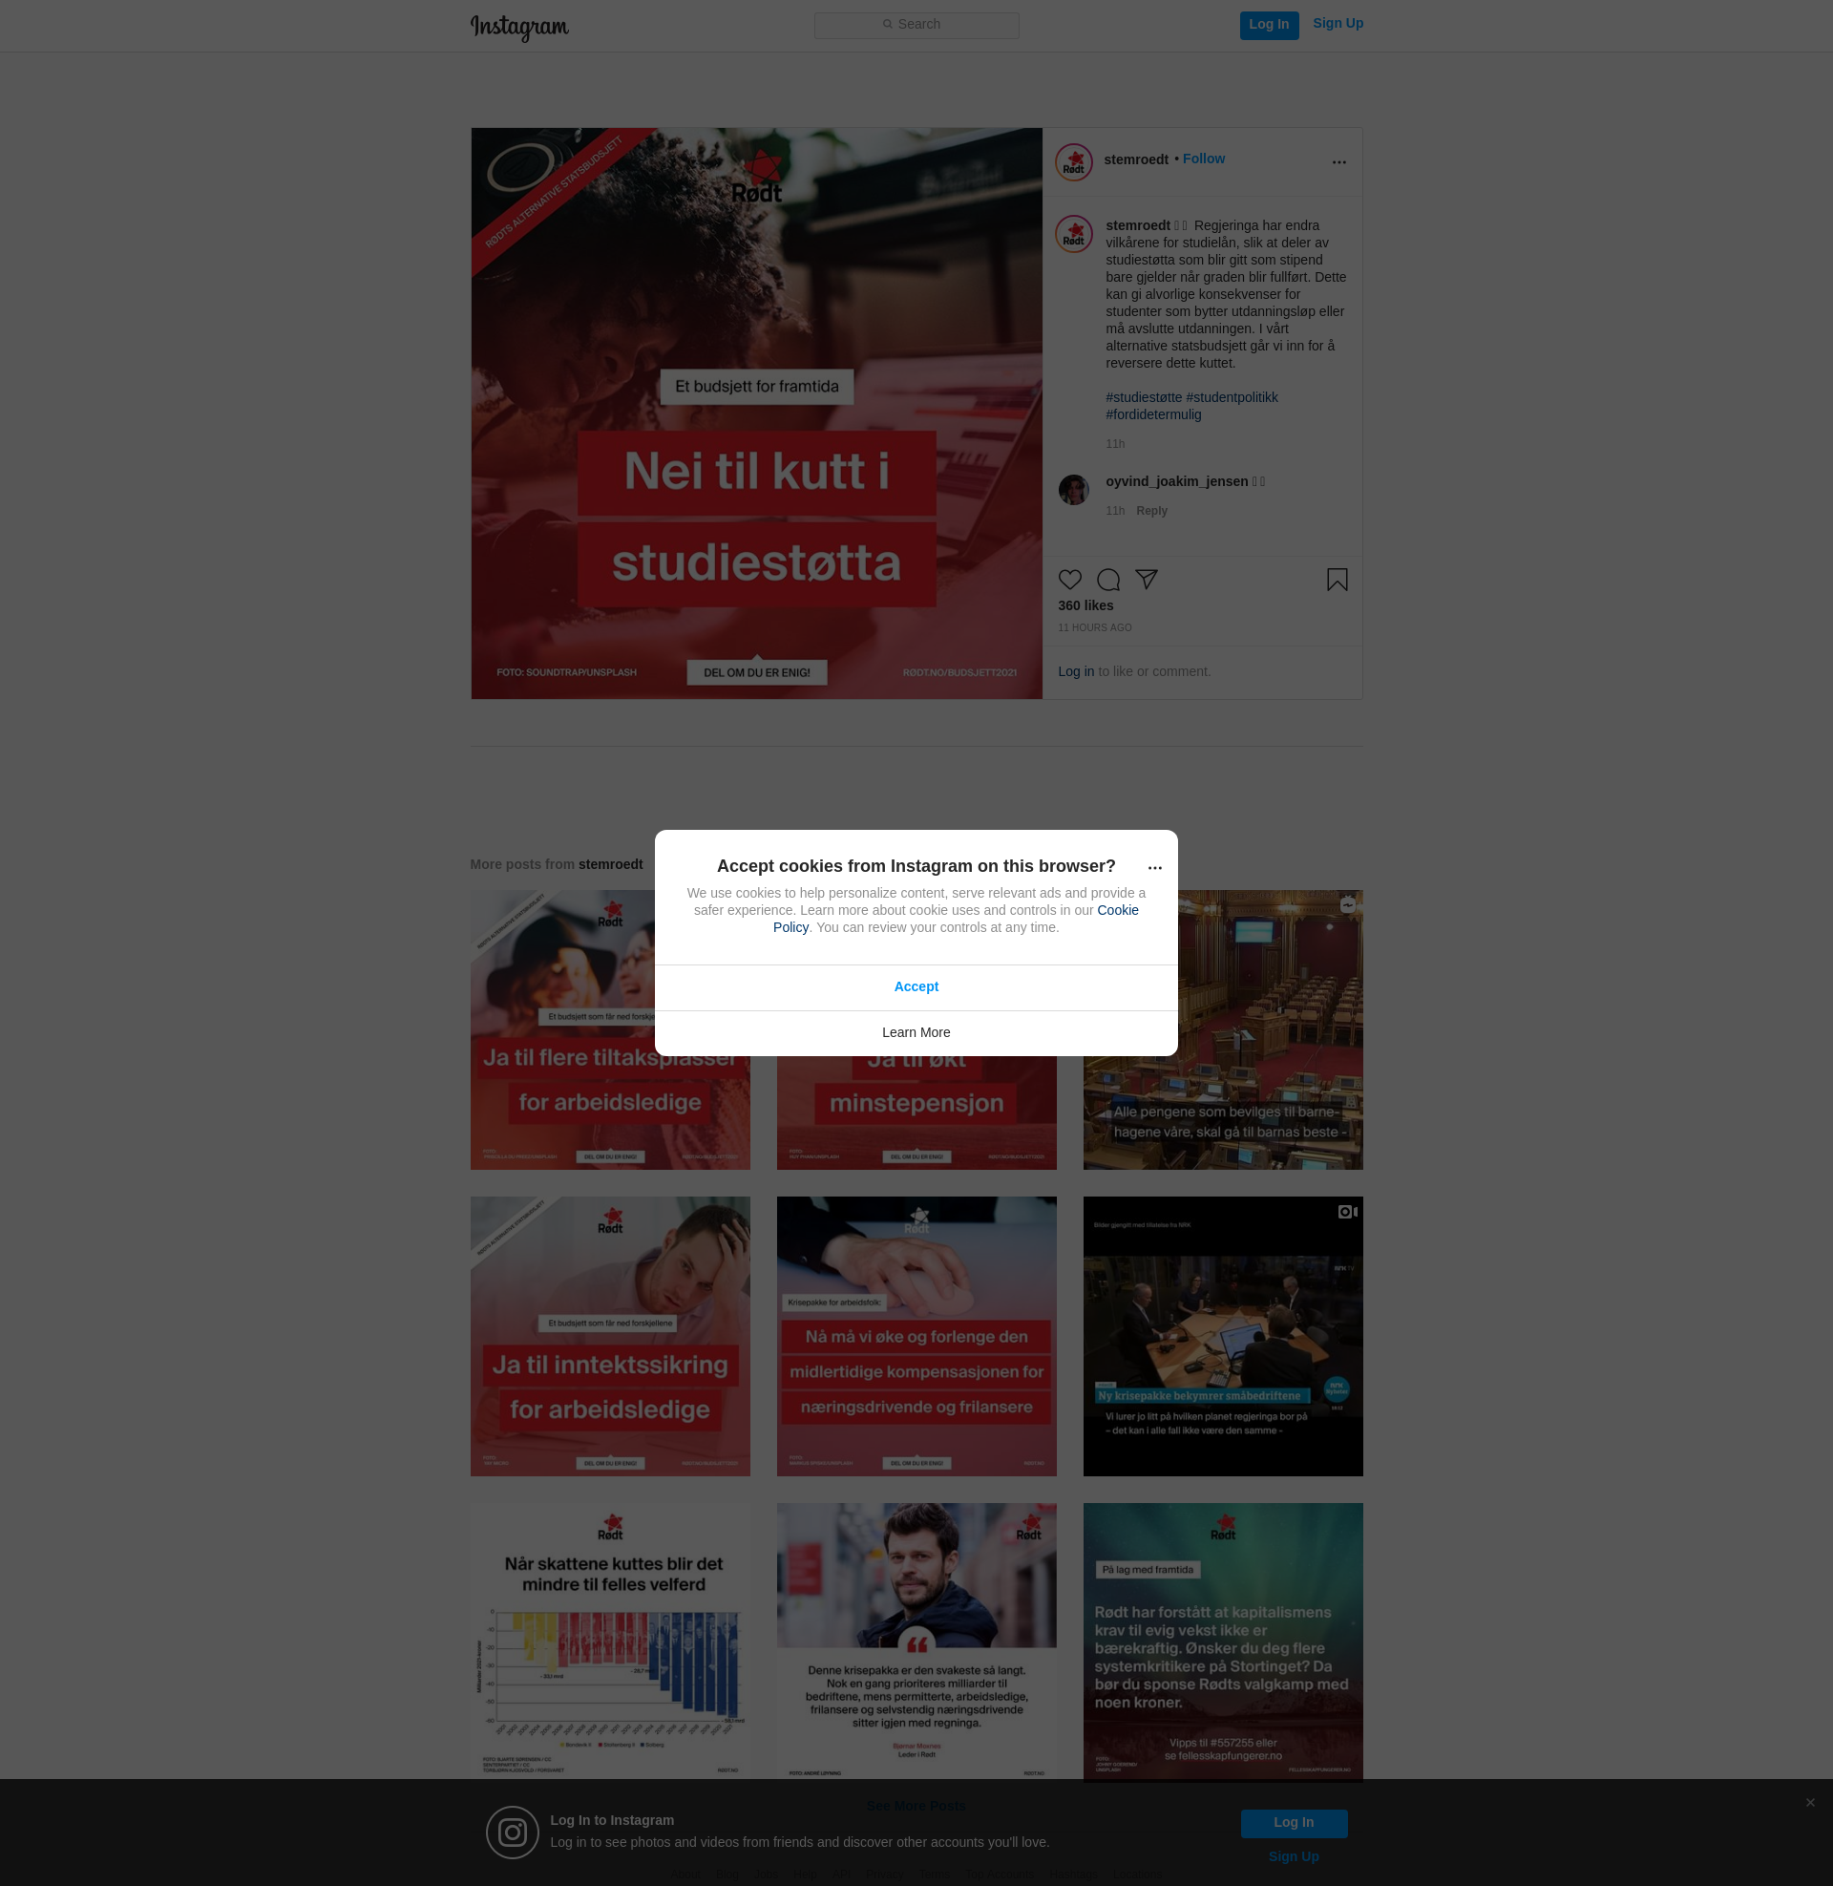This screenshot has width=1833, height=1886.
Task: Accept cookies in the dialog
Action: [x=916, y=986]
